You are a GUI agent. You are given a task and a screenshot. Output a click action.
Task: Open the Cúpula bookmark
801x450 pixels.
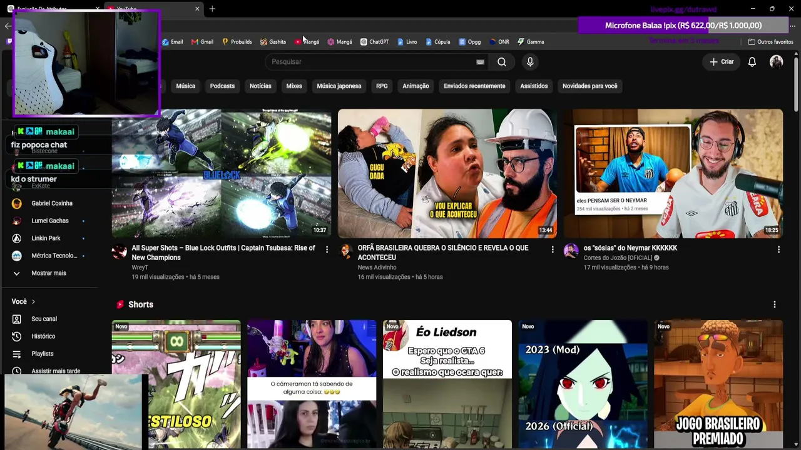pyautogui.click(x=437, y=42)
